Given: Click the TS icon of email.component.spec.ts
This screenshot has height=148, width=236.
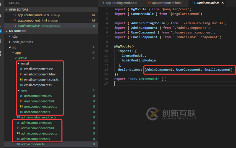Looking at the screenshot, I should (x=21, y=80).
